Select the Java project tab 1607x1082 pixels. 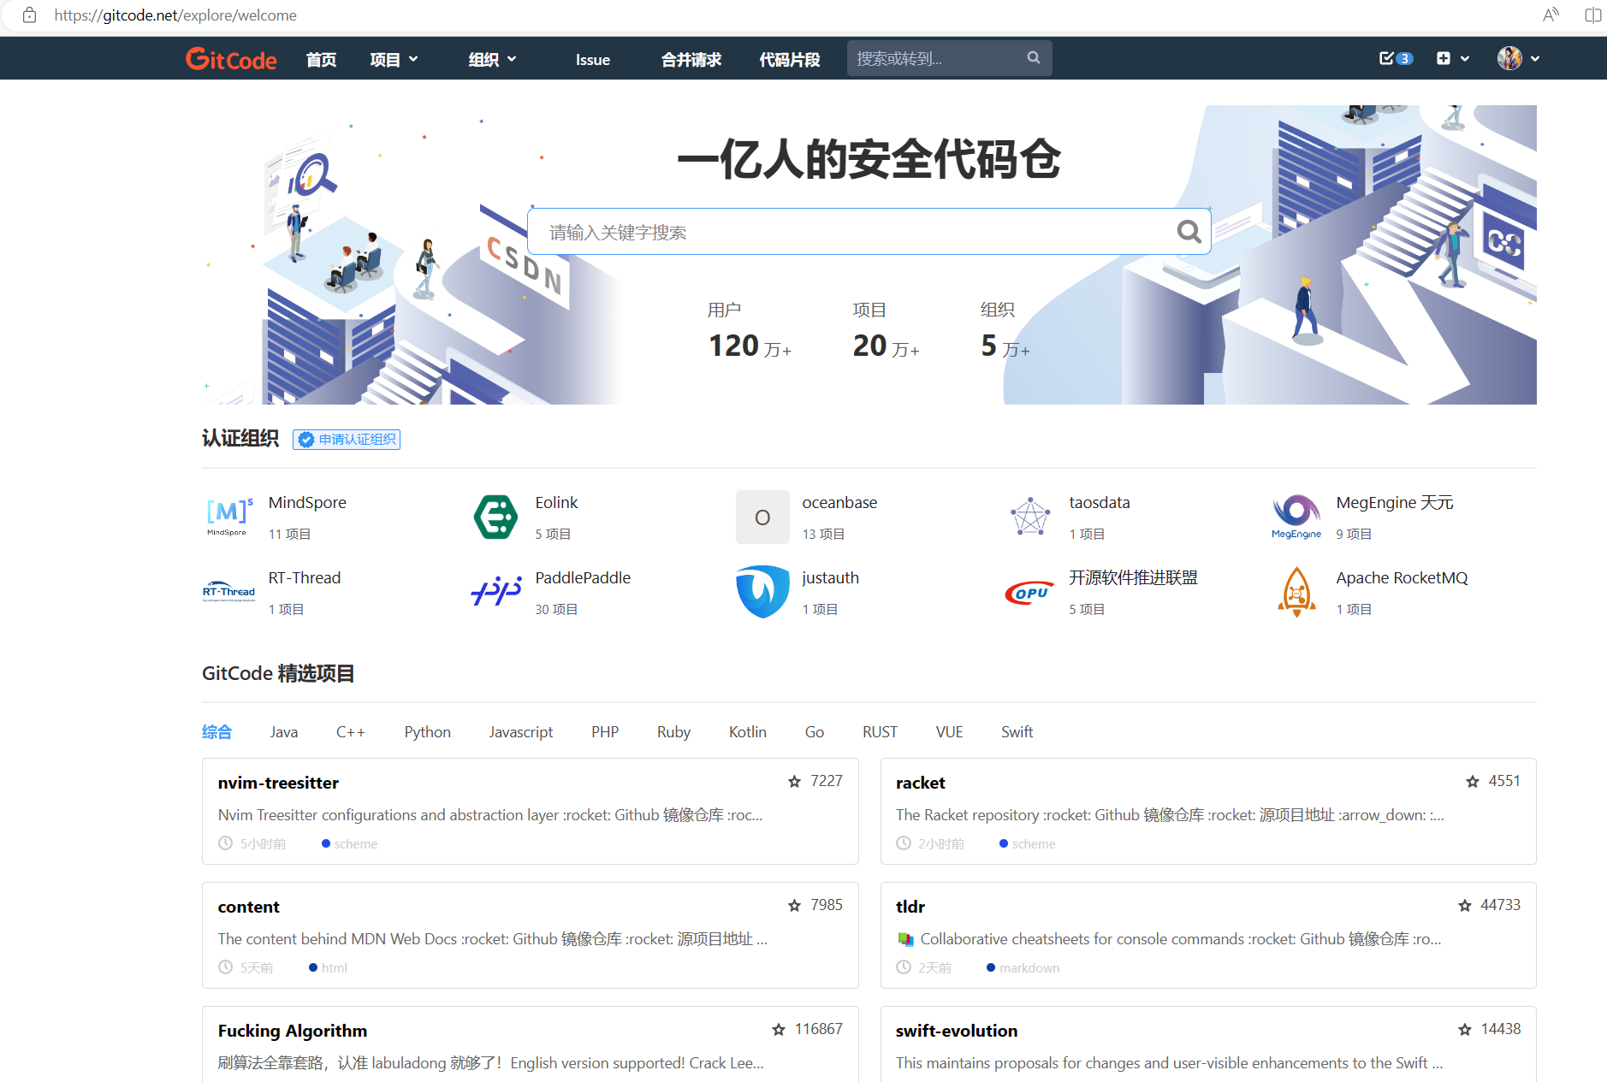coord(284,731)
